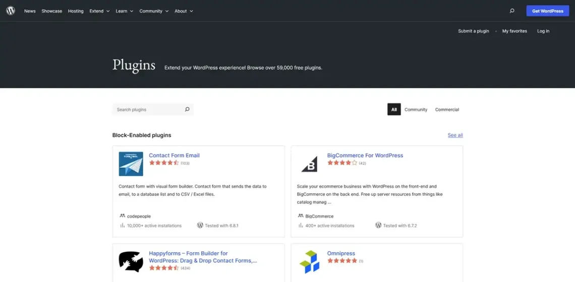Select the Commercial filter tab
575x282 pixels.
tap(447, 109)
